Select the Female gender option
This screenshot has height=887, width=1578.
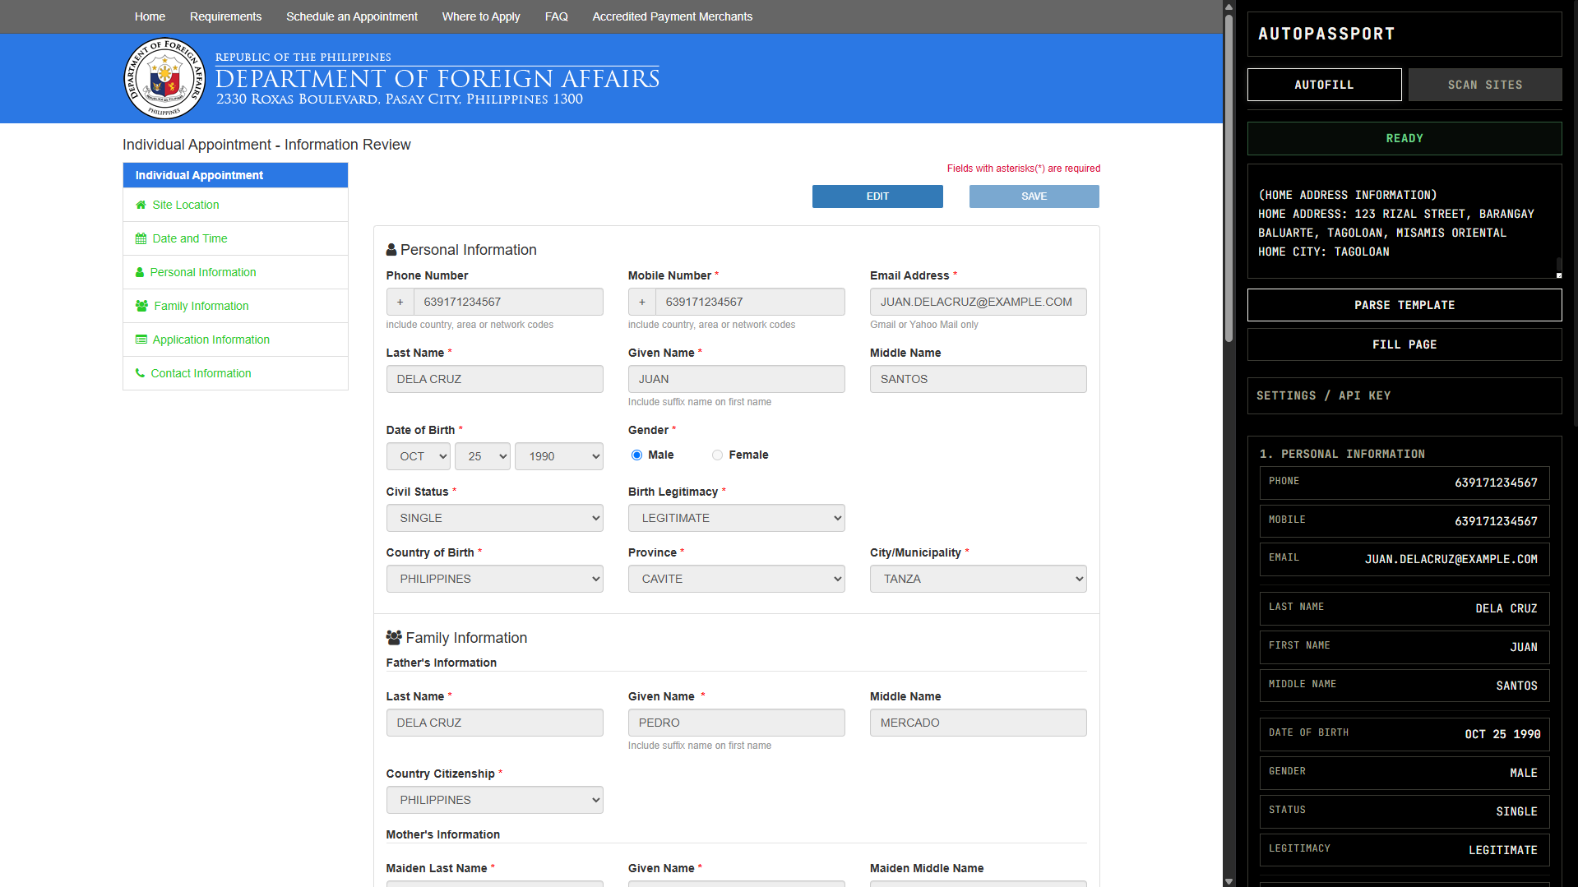click(717, 455)
